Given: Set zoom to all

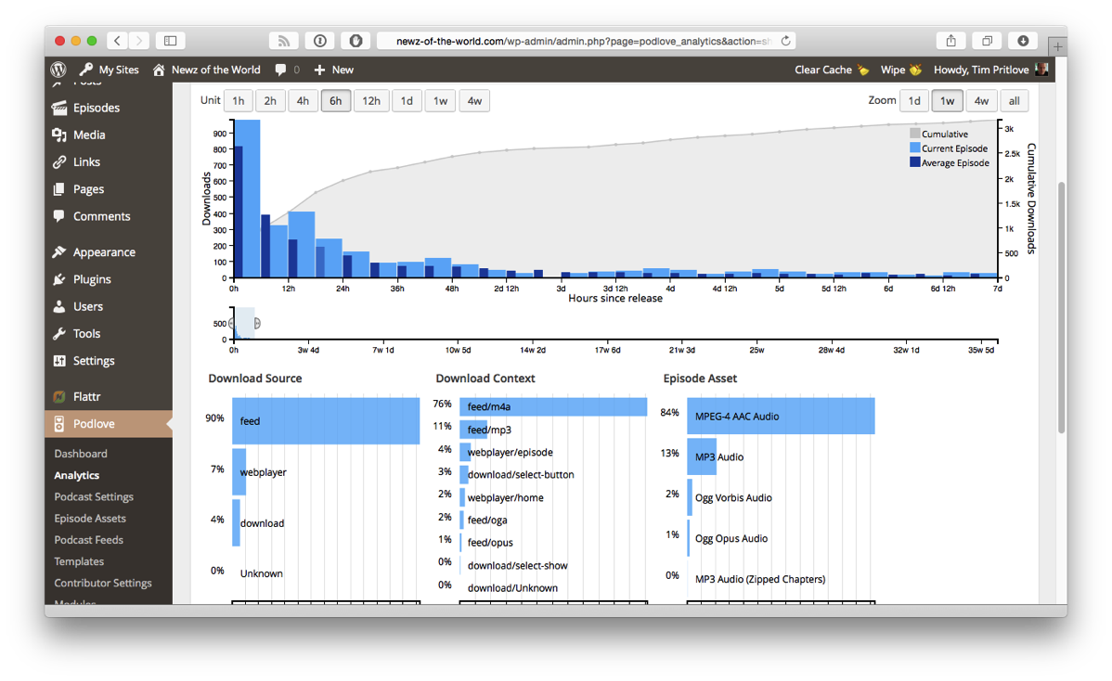Looking at the screenshot, I should point(1014,101).
